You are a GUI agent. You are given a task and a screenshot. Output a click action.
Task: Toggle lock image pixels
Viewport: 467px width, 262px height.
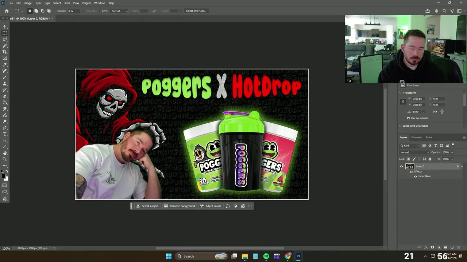coord(414,159)
